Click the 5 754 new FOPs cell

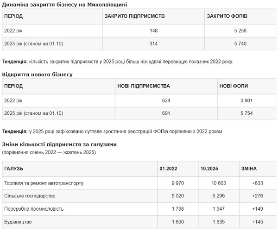point(246,113)
